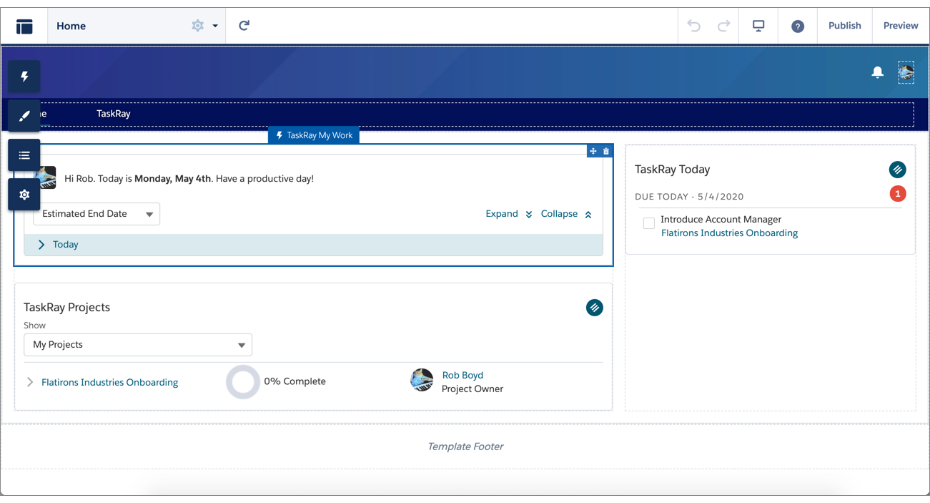This screenshot has height=503, width=930.
Task: Expand the page settings dropdown arrow
Action: [x=215, y=26]
